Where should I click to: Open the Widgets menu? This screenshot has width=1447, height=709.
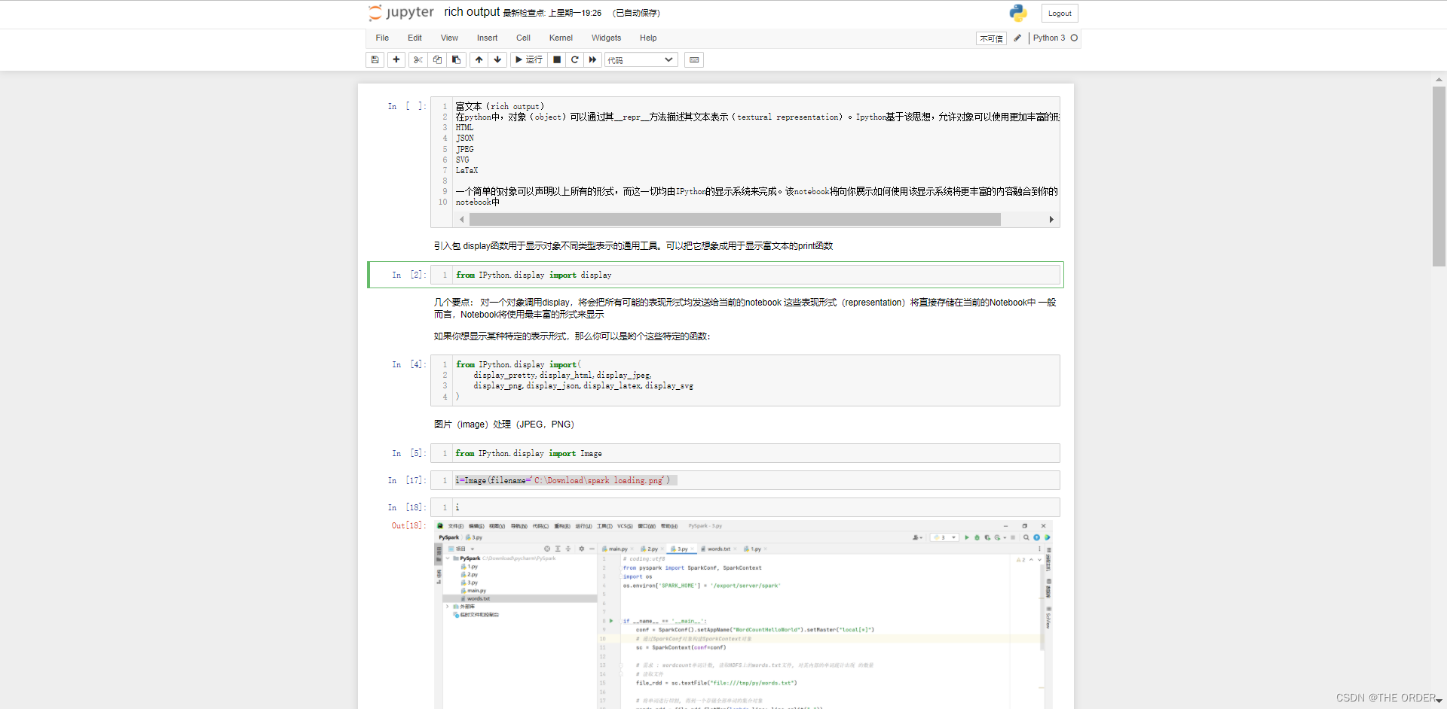click(x=605, y=38)
